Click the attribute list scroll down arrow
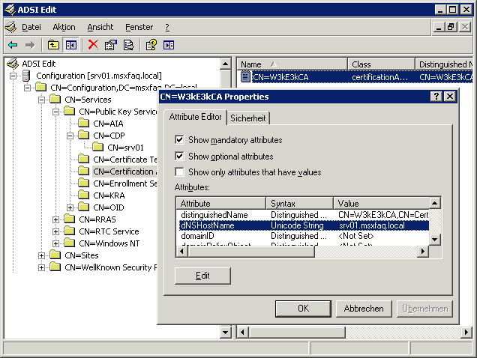 435,240
